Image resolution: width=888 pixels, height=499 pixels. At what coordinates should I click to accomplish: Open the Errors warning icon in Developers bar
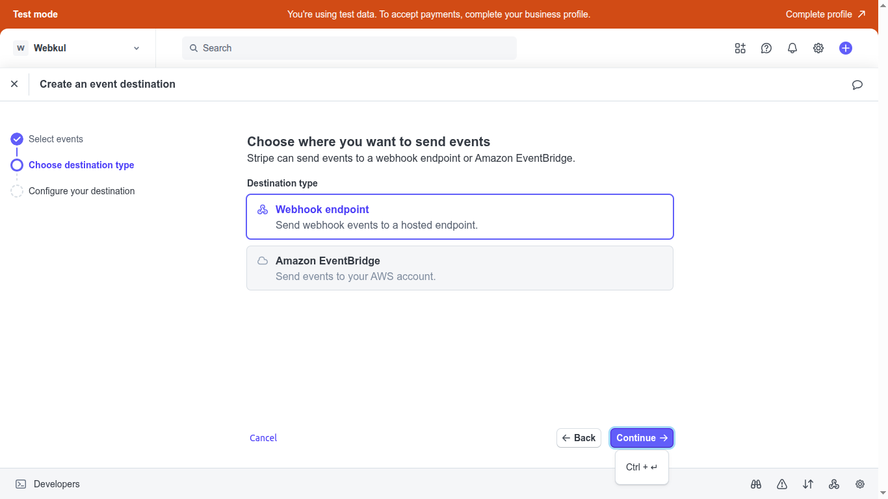point(781,484)
